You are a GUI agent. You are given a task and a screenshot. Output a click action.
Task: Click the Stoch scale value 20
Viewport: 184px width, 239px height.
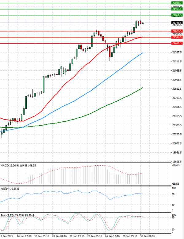[173, 229]
